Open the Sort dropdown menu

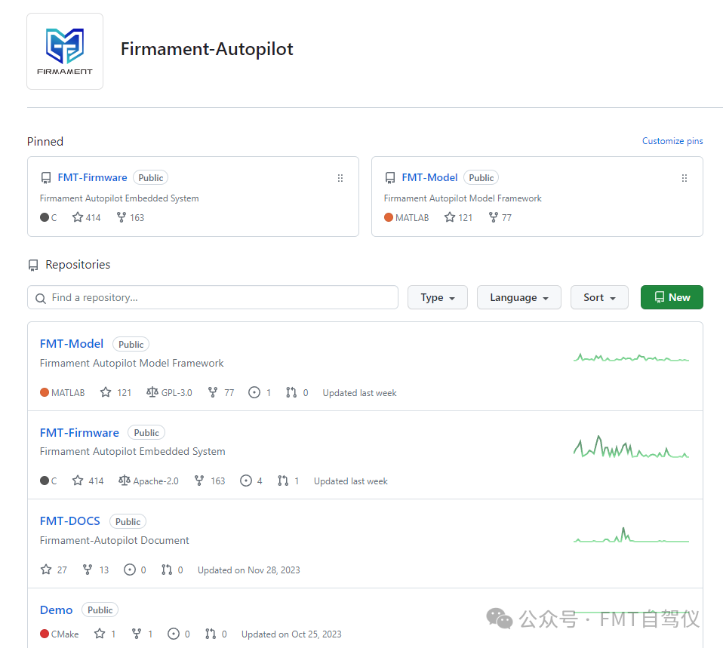coord(599,297)
